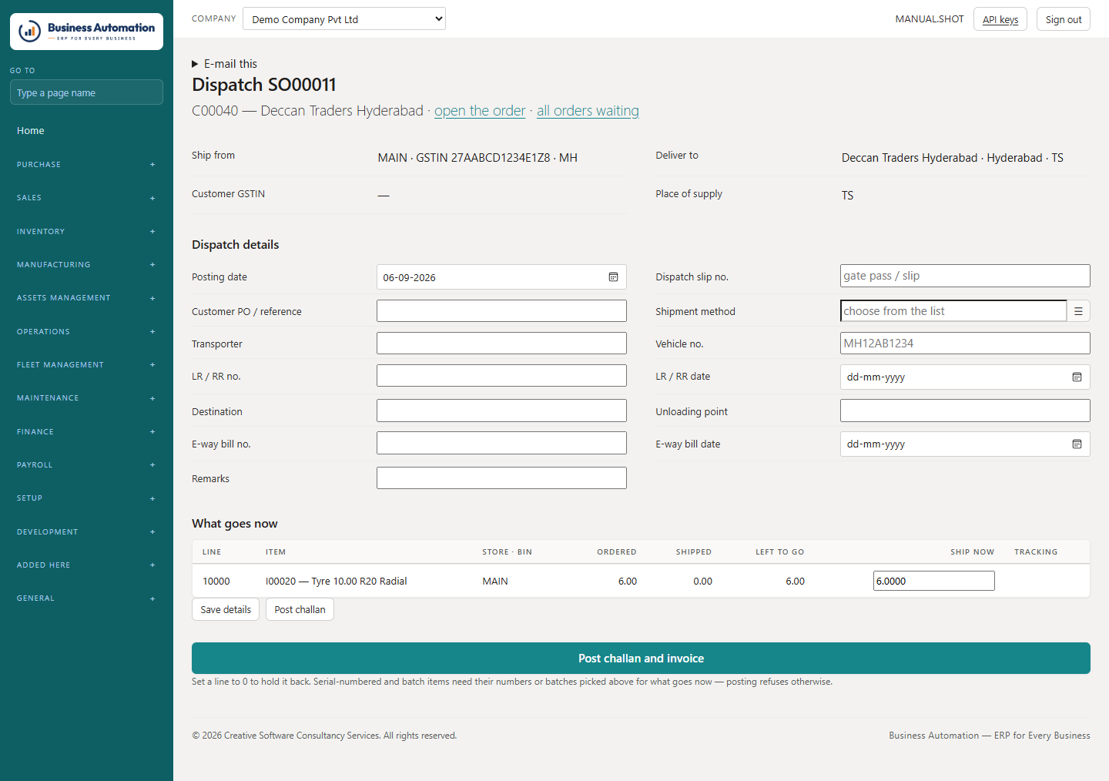
Task: Expand the Added Here sidebar section
Action: [x=86, y=565]
